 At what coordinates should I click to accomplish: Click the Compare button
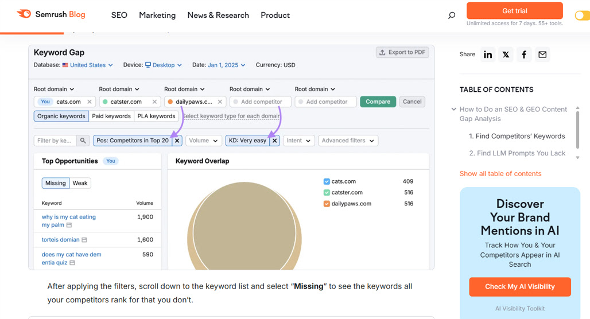pyautogui.click(x=378, y=102)
